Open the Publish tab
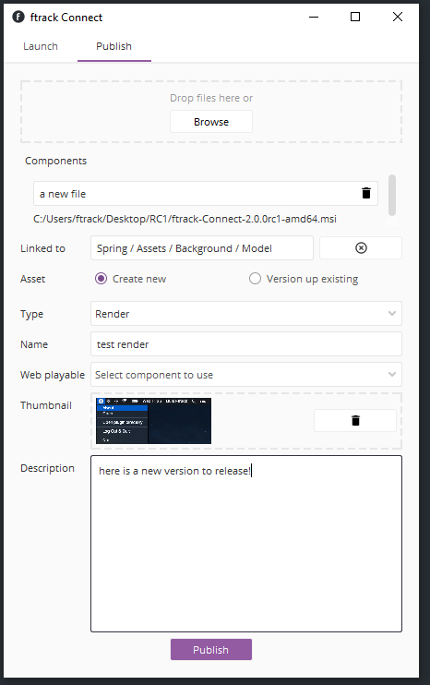430x685 pixels. [x=113, y=46]
